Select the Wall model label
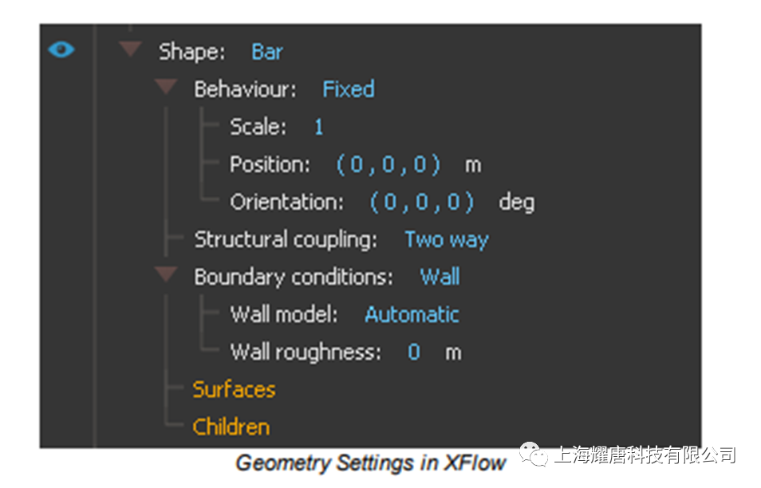This screenshot has width=761, height=488. [284, 314]
